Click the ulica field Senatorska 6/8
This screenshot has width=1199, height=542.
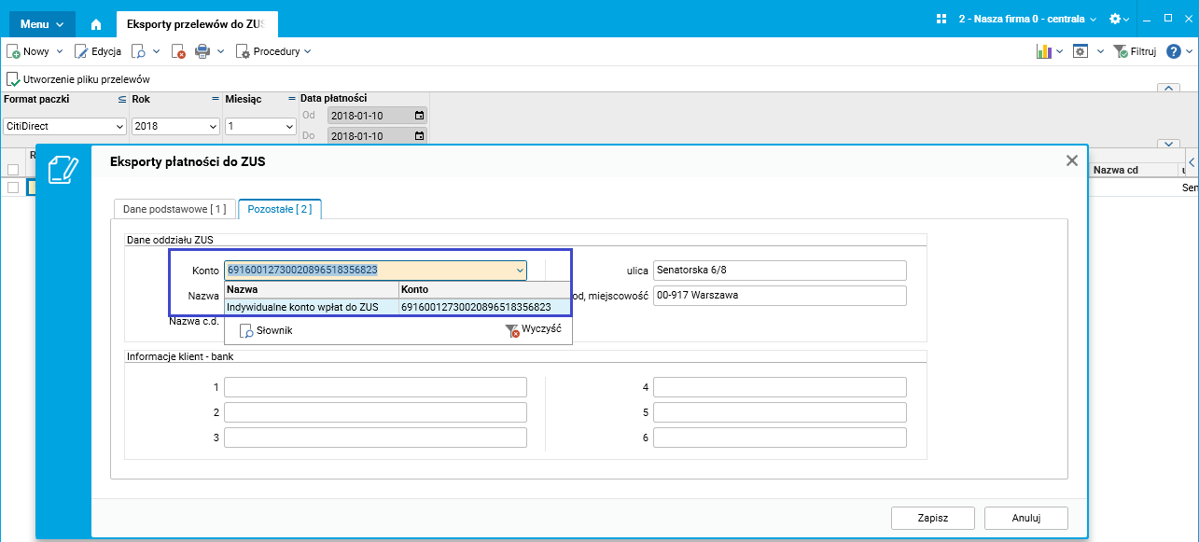click(x=780, y=271)
